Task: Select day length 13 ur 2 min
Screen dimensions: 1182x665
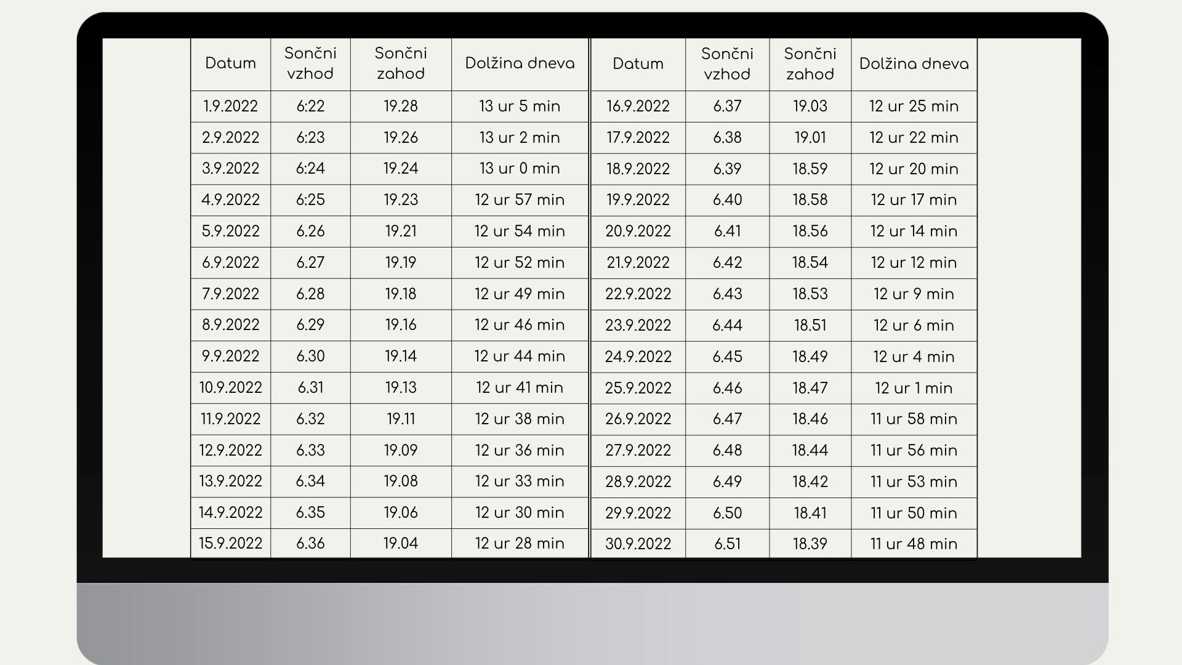Action: click(x=520, y=137)
